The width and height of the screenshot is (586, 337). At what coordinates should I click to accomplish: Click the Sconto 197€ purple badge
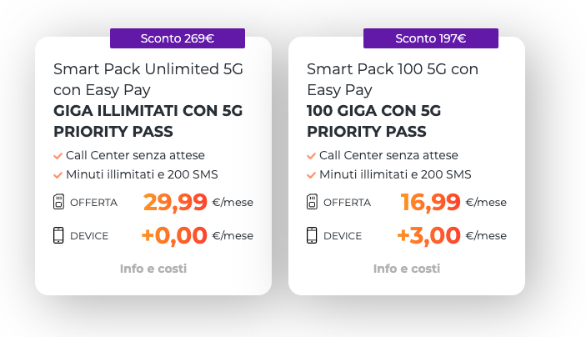pos(431,38)
